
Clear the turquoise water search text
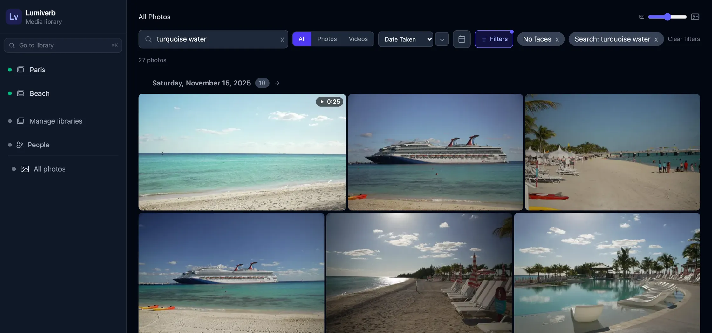[282, 40]
